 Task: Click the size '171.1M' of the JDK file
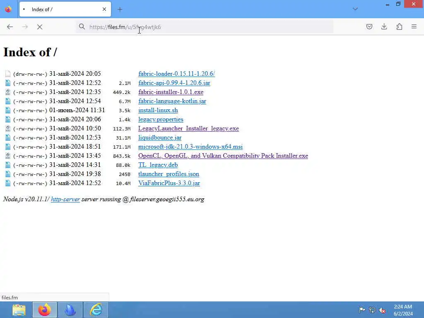tap(122, 147)
